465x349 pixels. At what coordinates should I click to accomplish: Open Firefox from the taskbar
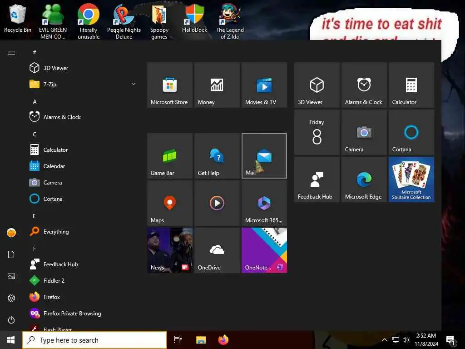(223, 340)
